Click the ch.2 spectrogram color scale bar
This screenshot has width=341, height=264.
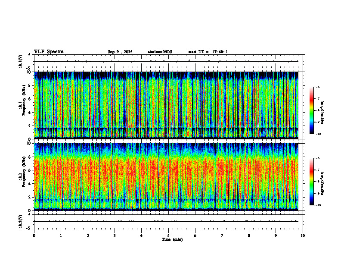(x=311, y=182)
